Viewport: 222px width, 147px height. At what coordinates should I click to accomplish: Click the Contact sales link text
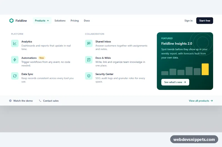point(51,101)
